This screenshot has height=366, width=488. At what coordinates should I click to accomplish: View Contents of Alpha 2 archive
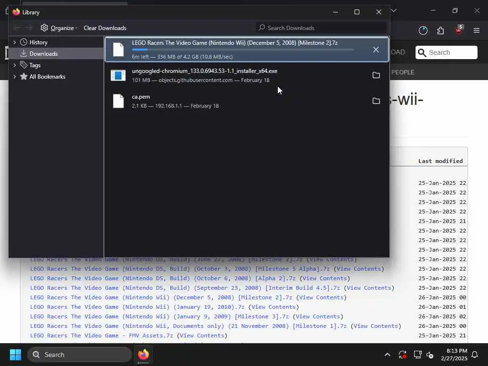[x=325, y=278]
